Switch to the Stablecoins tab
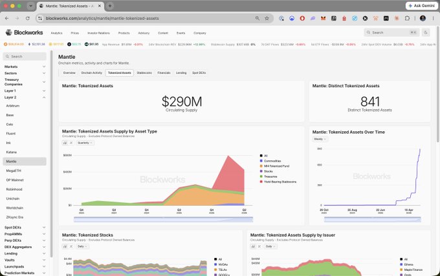Image resolution: width=440 pixels, height=276 pixels. click(x=144, y=73)
